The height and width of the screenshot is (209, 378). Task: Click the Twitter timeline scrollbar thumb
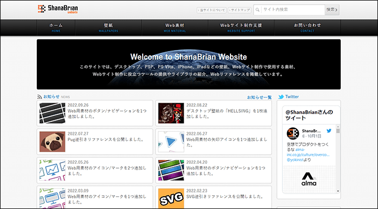click(338, 131)
